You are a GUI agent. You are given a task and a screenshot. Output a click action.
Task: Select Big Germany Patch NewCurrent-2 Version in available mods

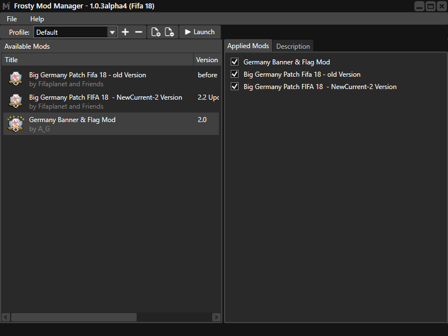(111, 101)
